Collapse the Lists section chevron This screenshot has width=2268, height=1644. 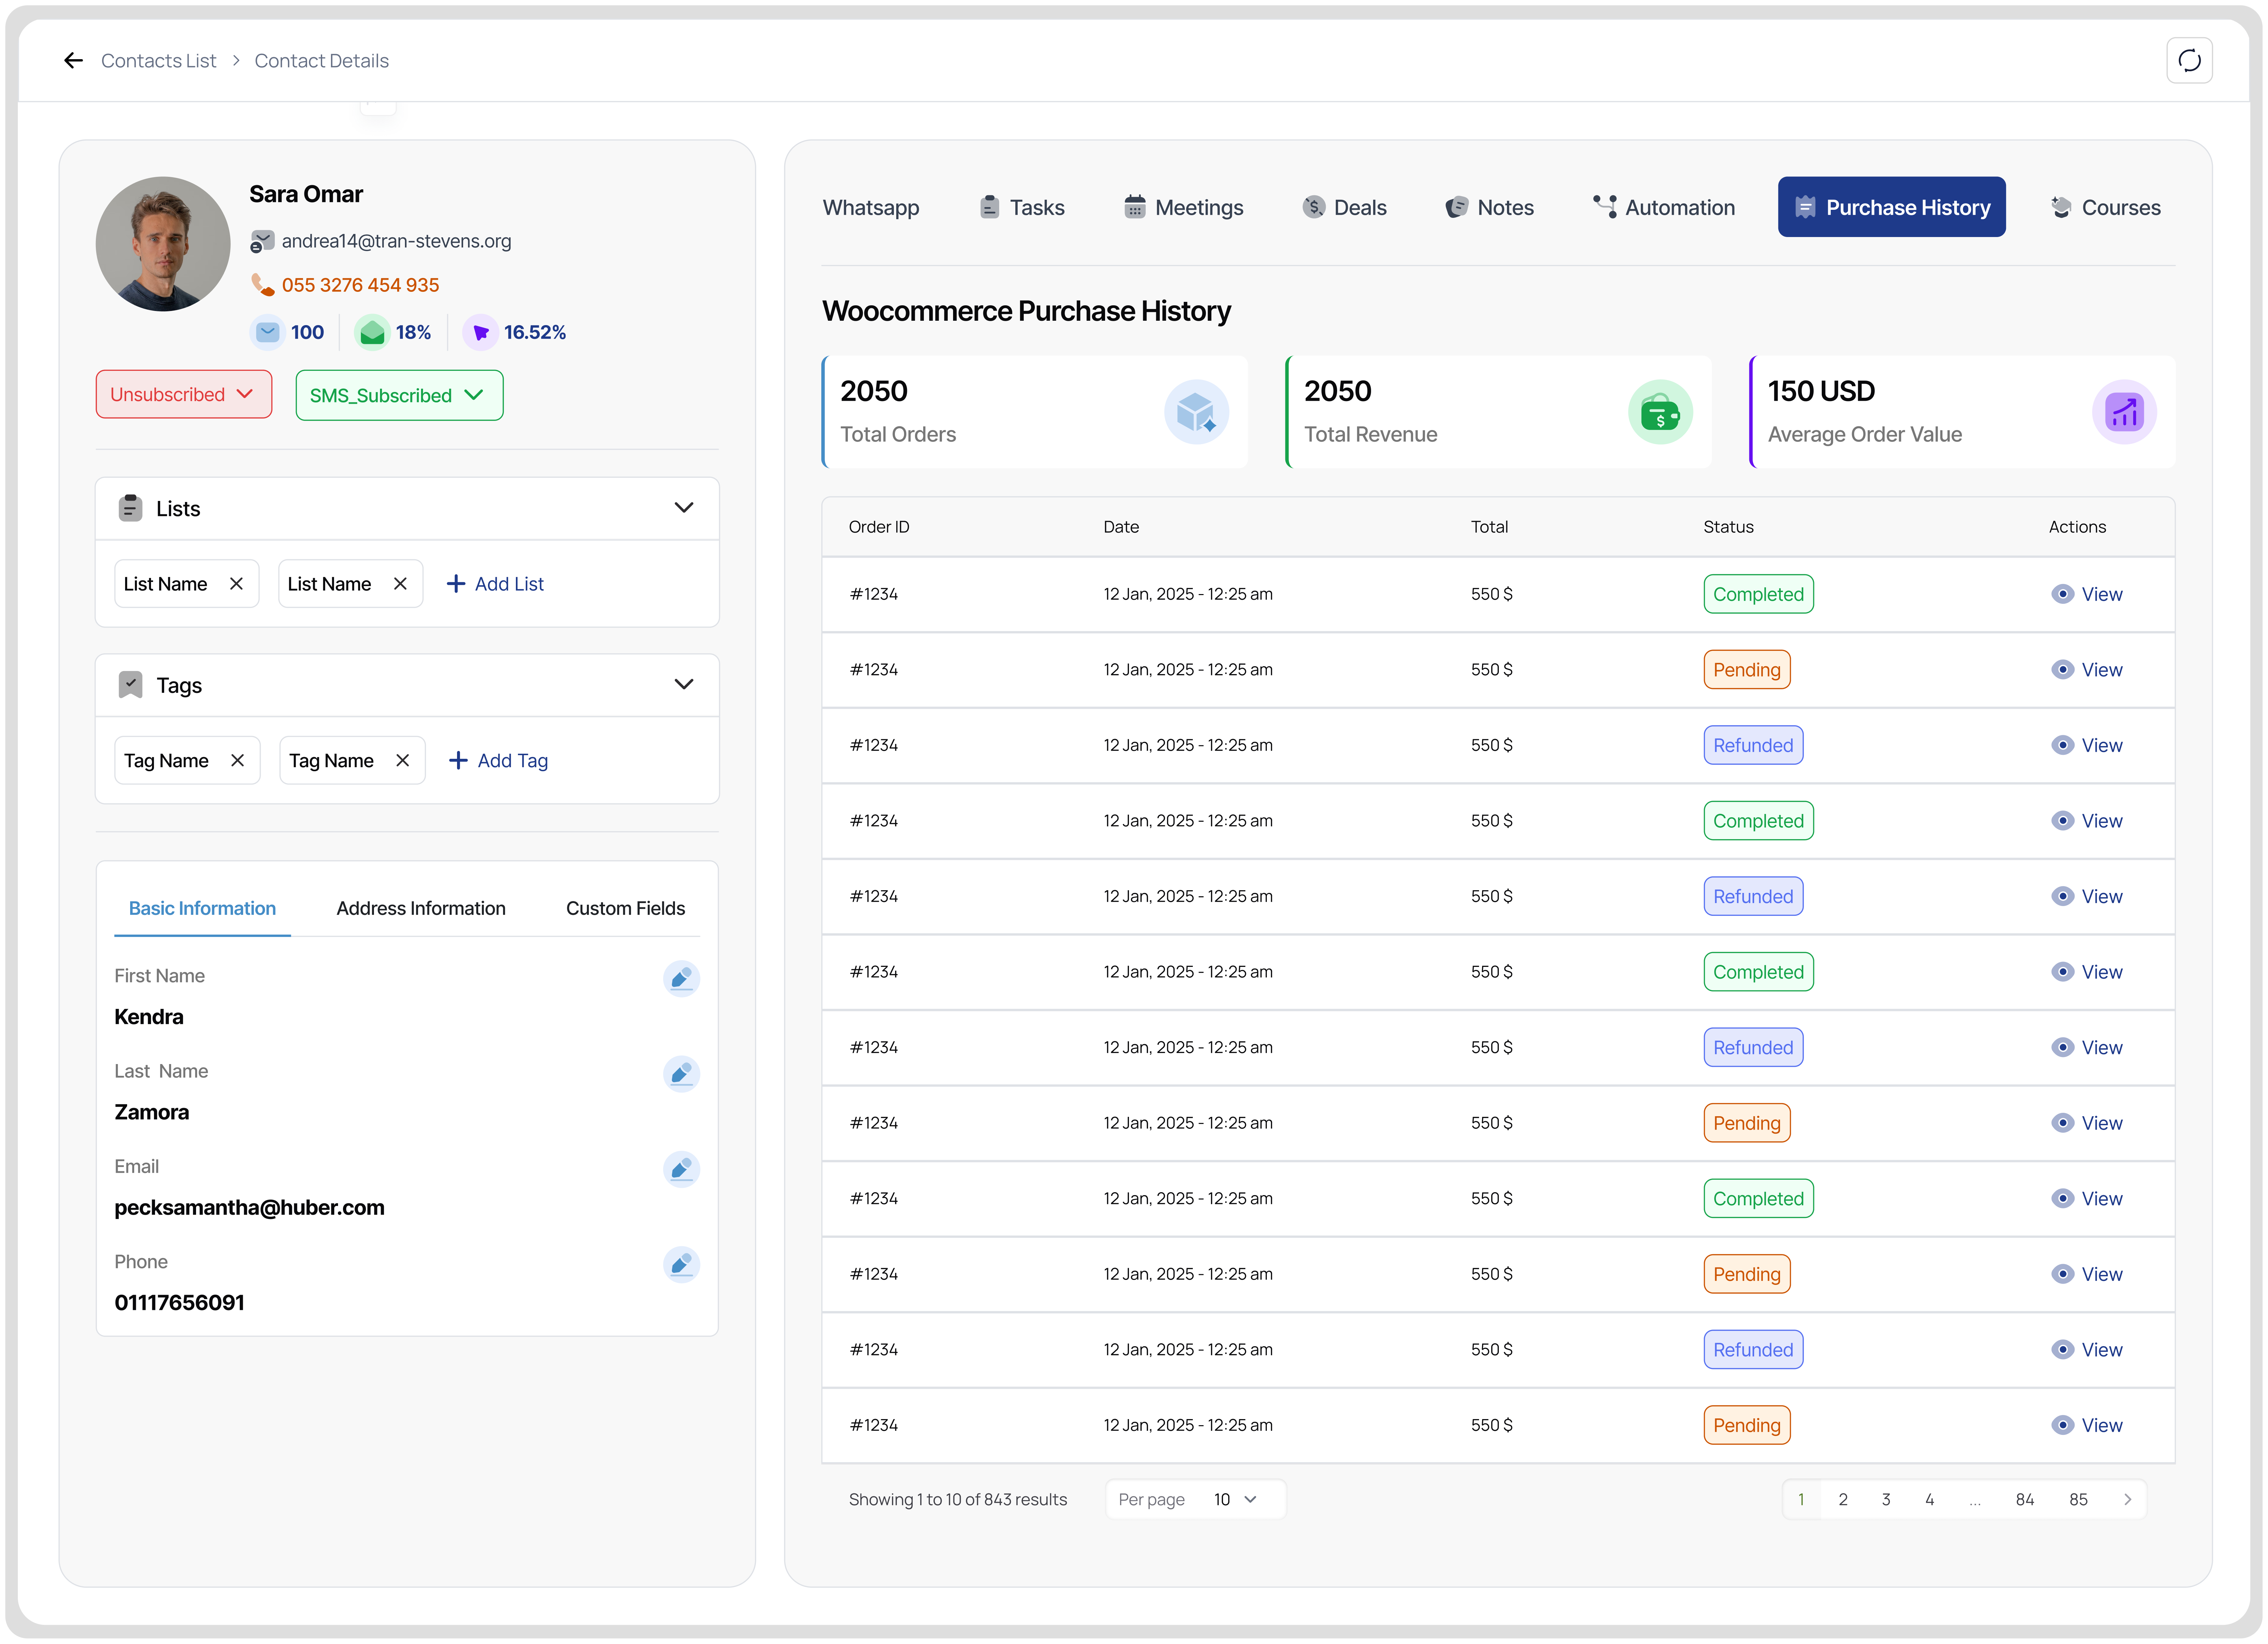(x=684, y=508)
